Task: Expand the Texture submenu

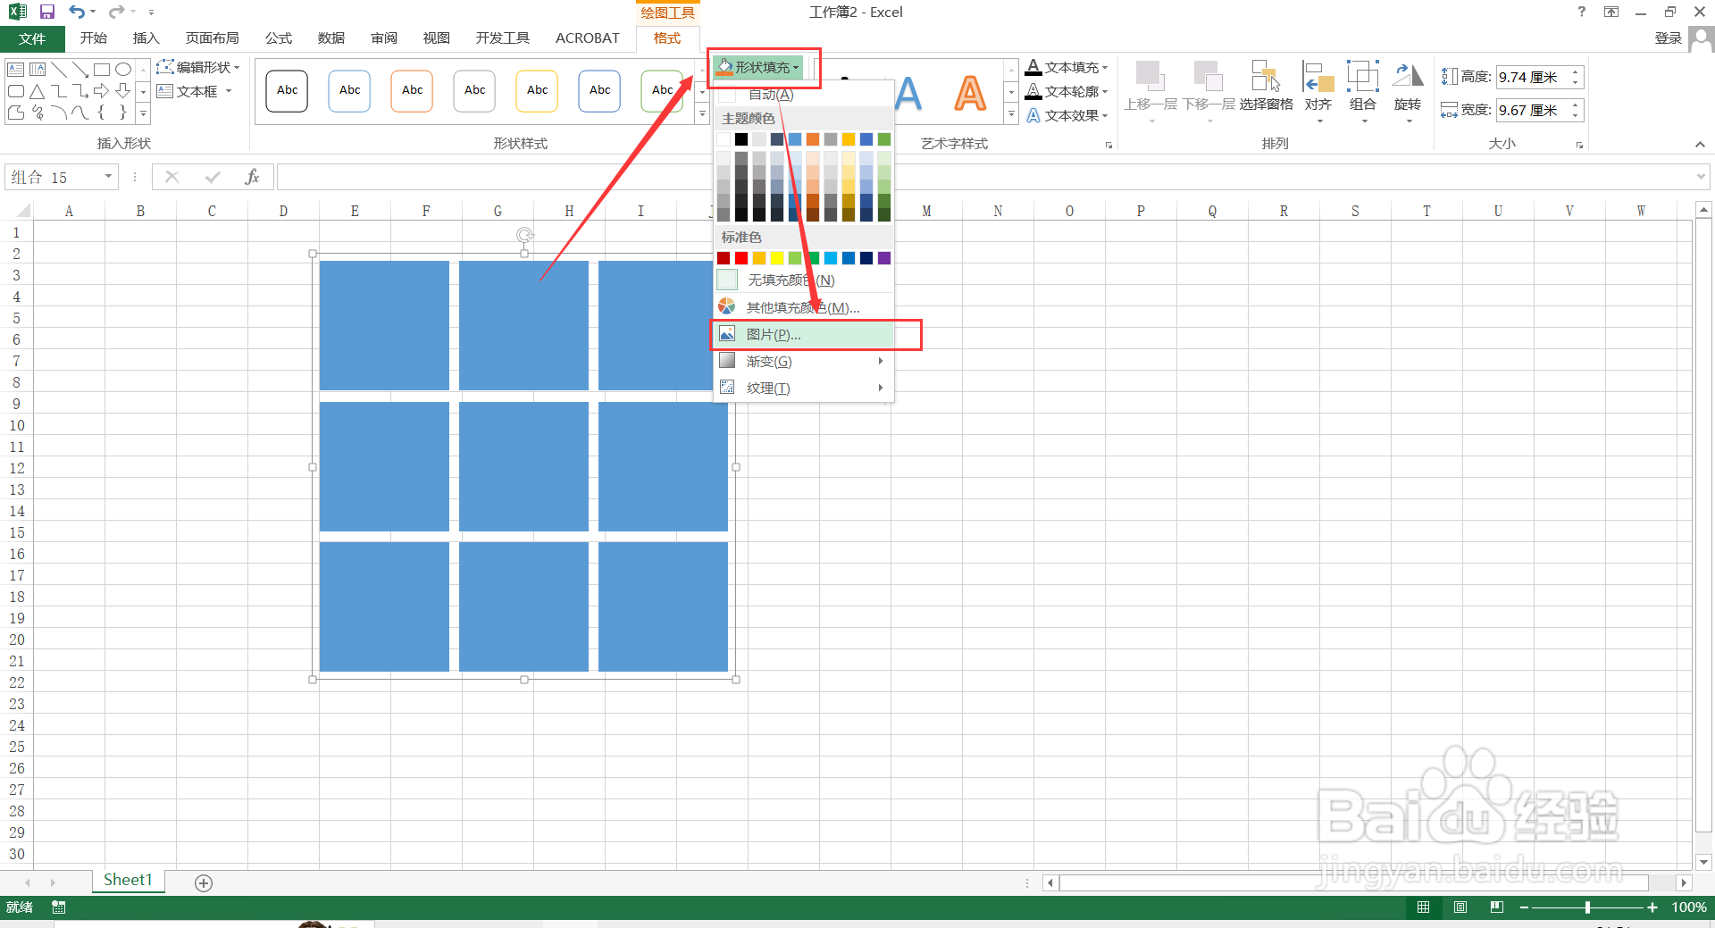Action: (x=803, y=389)
